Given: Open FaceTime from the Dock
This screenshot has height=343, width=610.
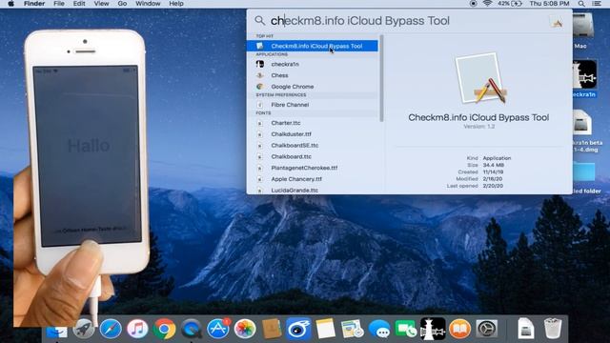Looking at the screenshot, I should pyautogui.click(x=406, y=329).
